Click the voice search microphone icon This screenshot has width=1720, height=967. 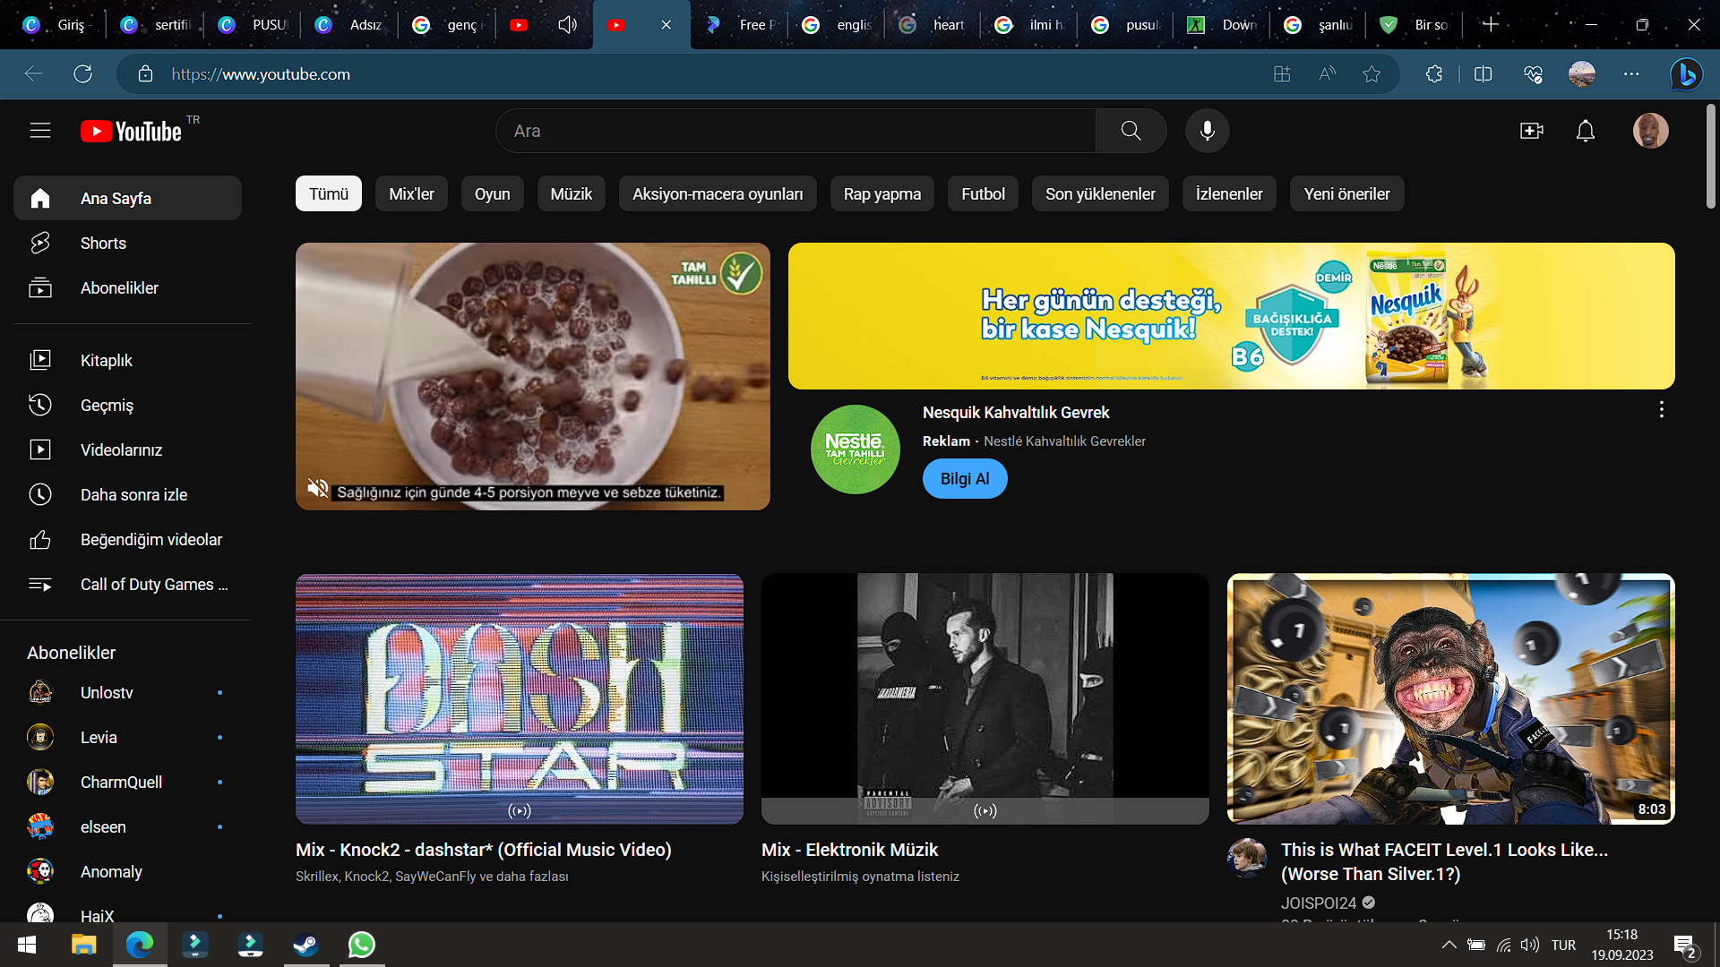[x=1207, y=131]
